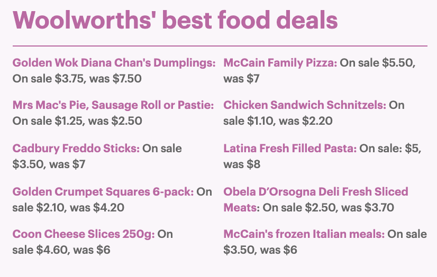
Task: Click McCain's frozen Italian meals title
Action: (304, 234)
